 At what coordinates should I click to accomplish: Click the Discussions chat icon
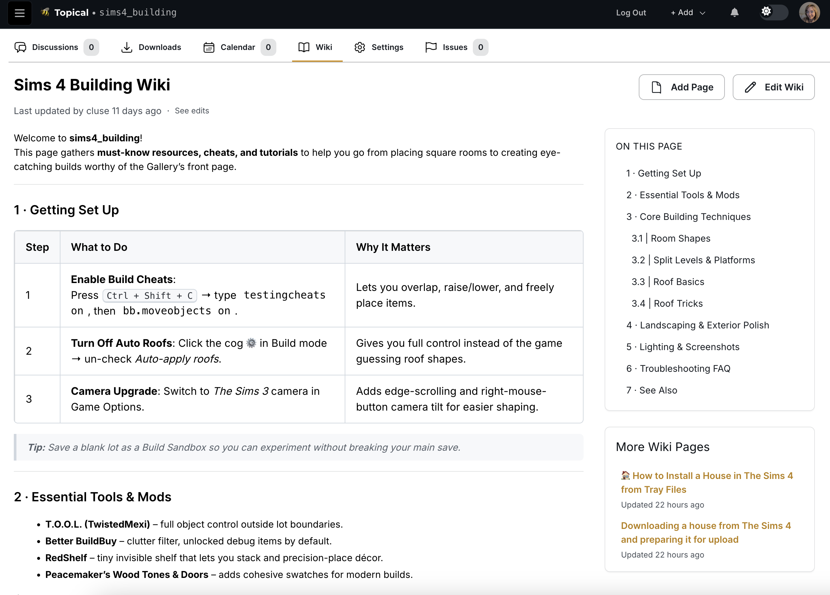20,47
